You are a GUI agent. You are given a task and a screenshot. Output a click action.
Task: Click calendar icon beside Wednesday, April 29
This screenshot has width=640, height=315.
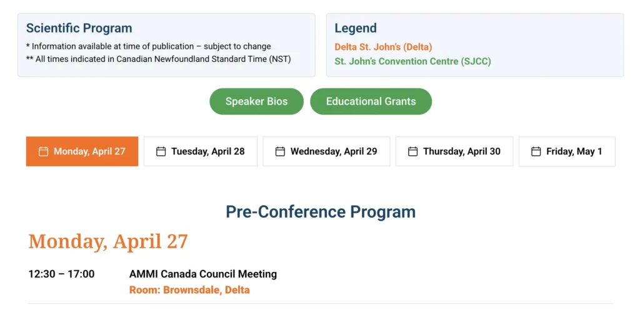click(x=280, y=152)
